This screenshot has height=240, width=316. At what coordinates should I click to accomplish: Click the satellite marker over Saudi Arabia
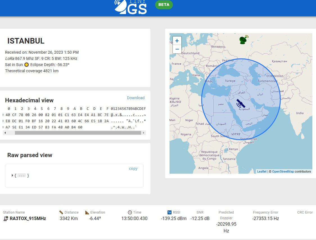(241, 103)
